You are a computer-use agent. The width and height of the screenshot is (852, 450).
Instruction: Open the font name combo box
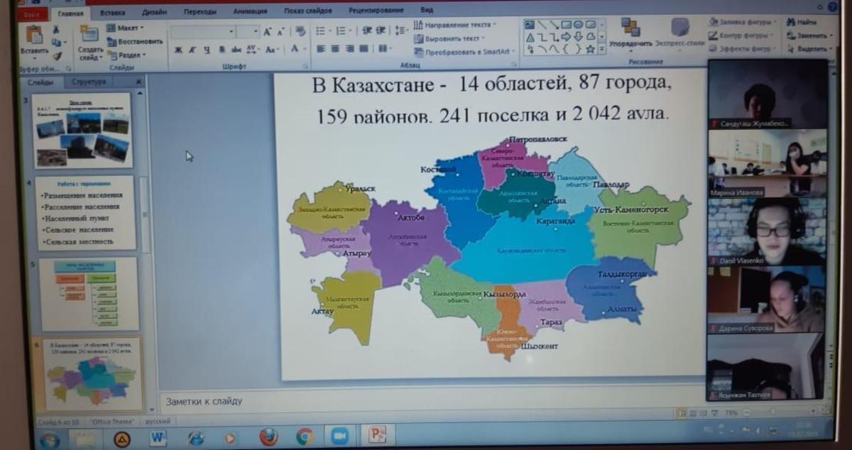(x=203, y=32)
